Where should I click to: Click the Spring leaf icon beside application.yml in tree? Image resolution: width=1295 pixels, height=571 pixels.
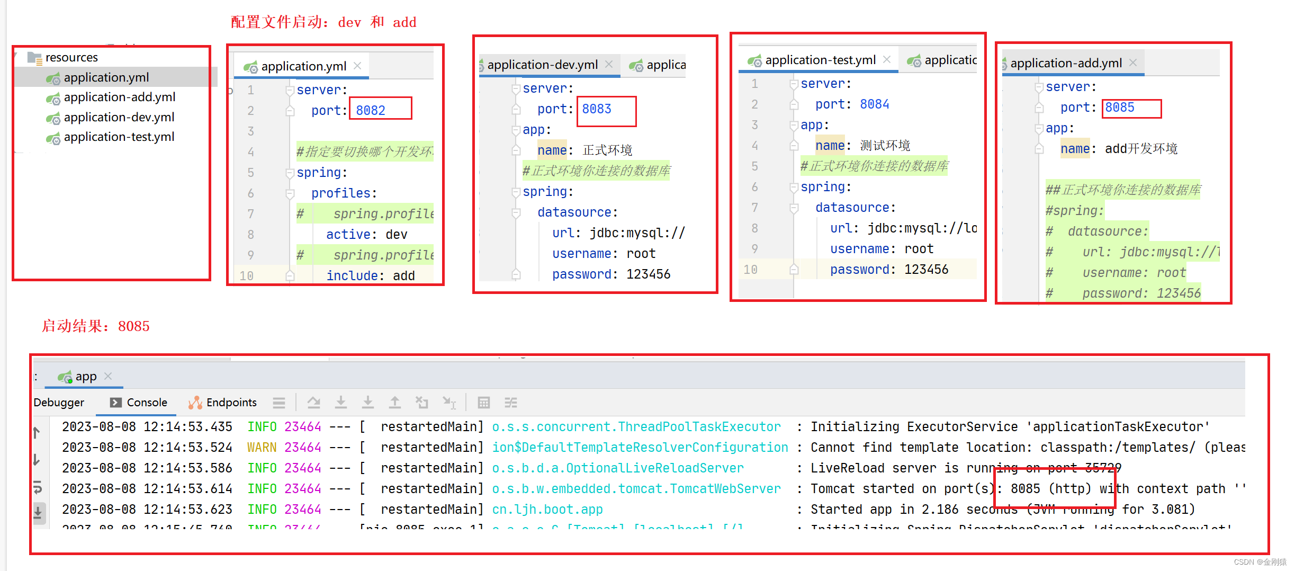(52, 77)
